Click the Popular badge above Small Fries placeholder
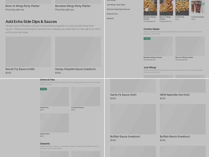This screenshot has width=209, height=157. coord(44,89)
